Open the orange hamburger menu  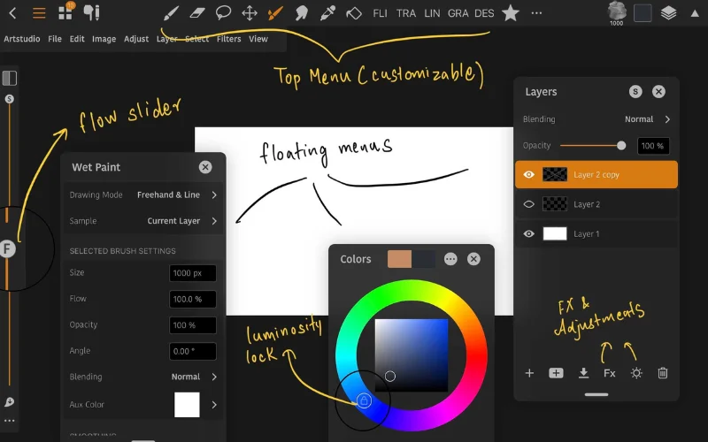pyautogui.click(x=39, y=13)
